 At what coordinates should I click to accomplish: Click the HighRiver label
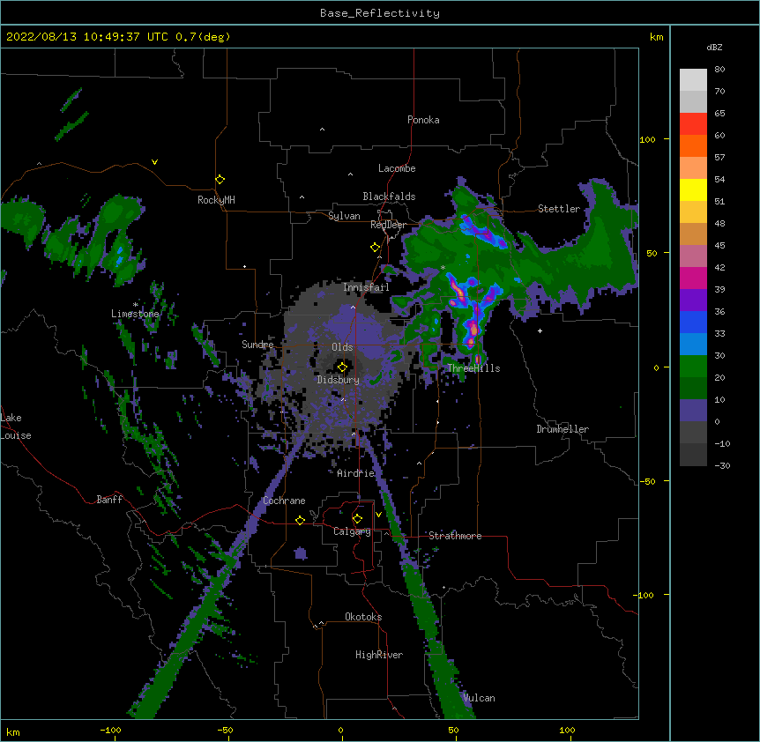379,655
